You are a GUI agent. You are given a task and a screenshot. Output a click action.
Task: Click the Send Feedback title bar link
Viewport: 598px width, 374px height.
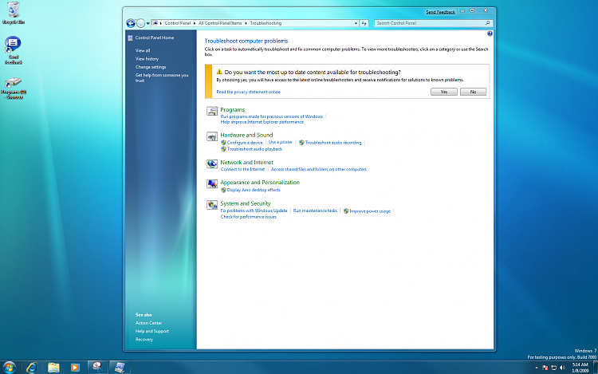coord(440,12)
